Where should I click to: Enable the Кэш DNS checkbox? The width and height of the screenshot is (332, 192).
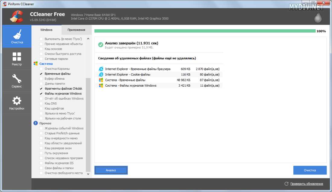click(41, 104)
